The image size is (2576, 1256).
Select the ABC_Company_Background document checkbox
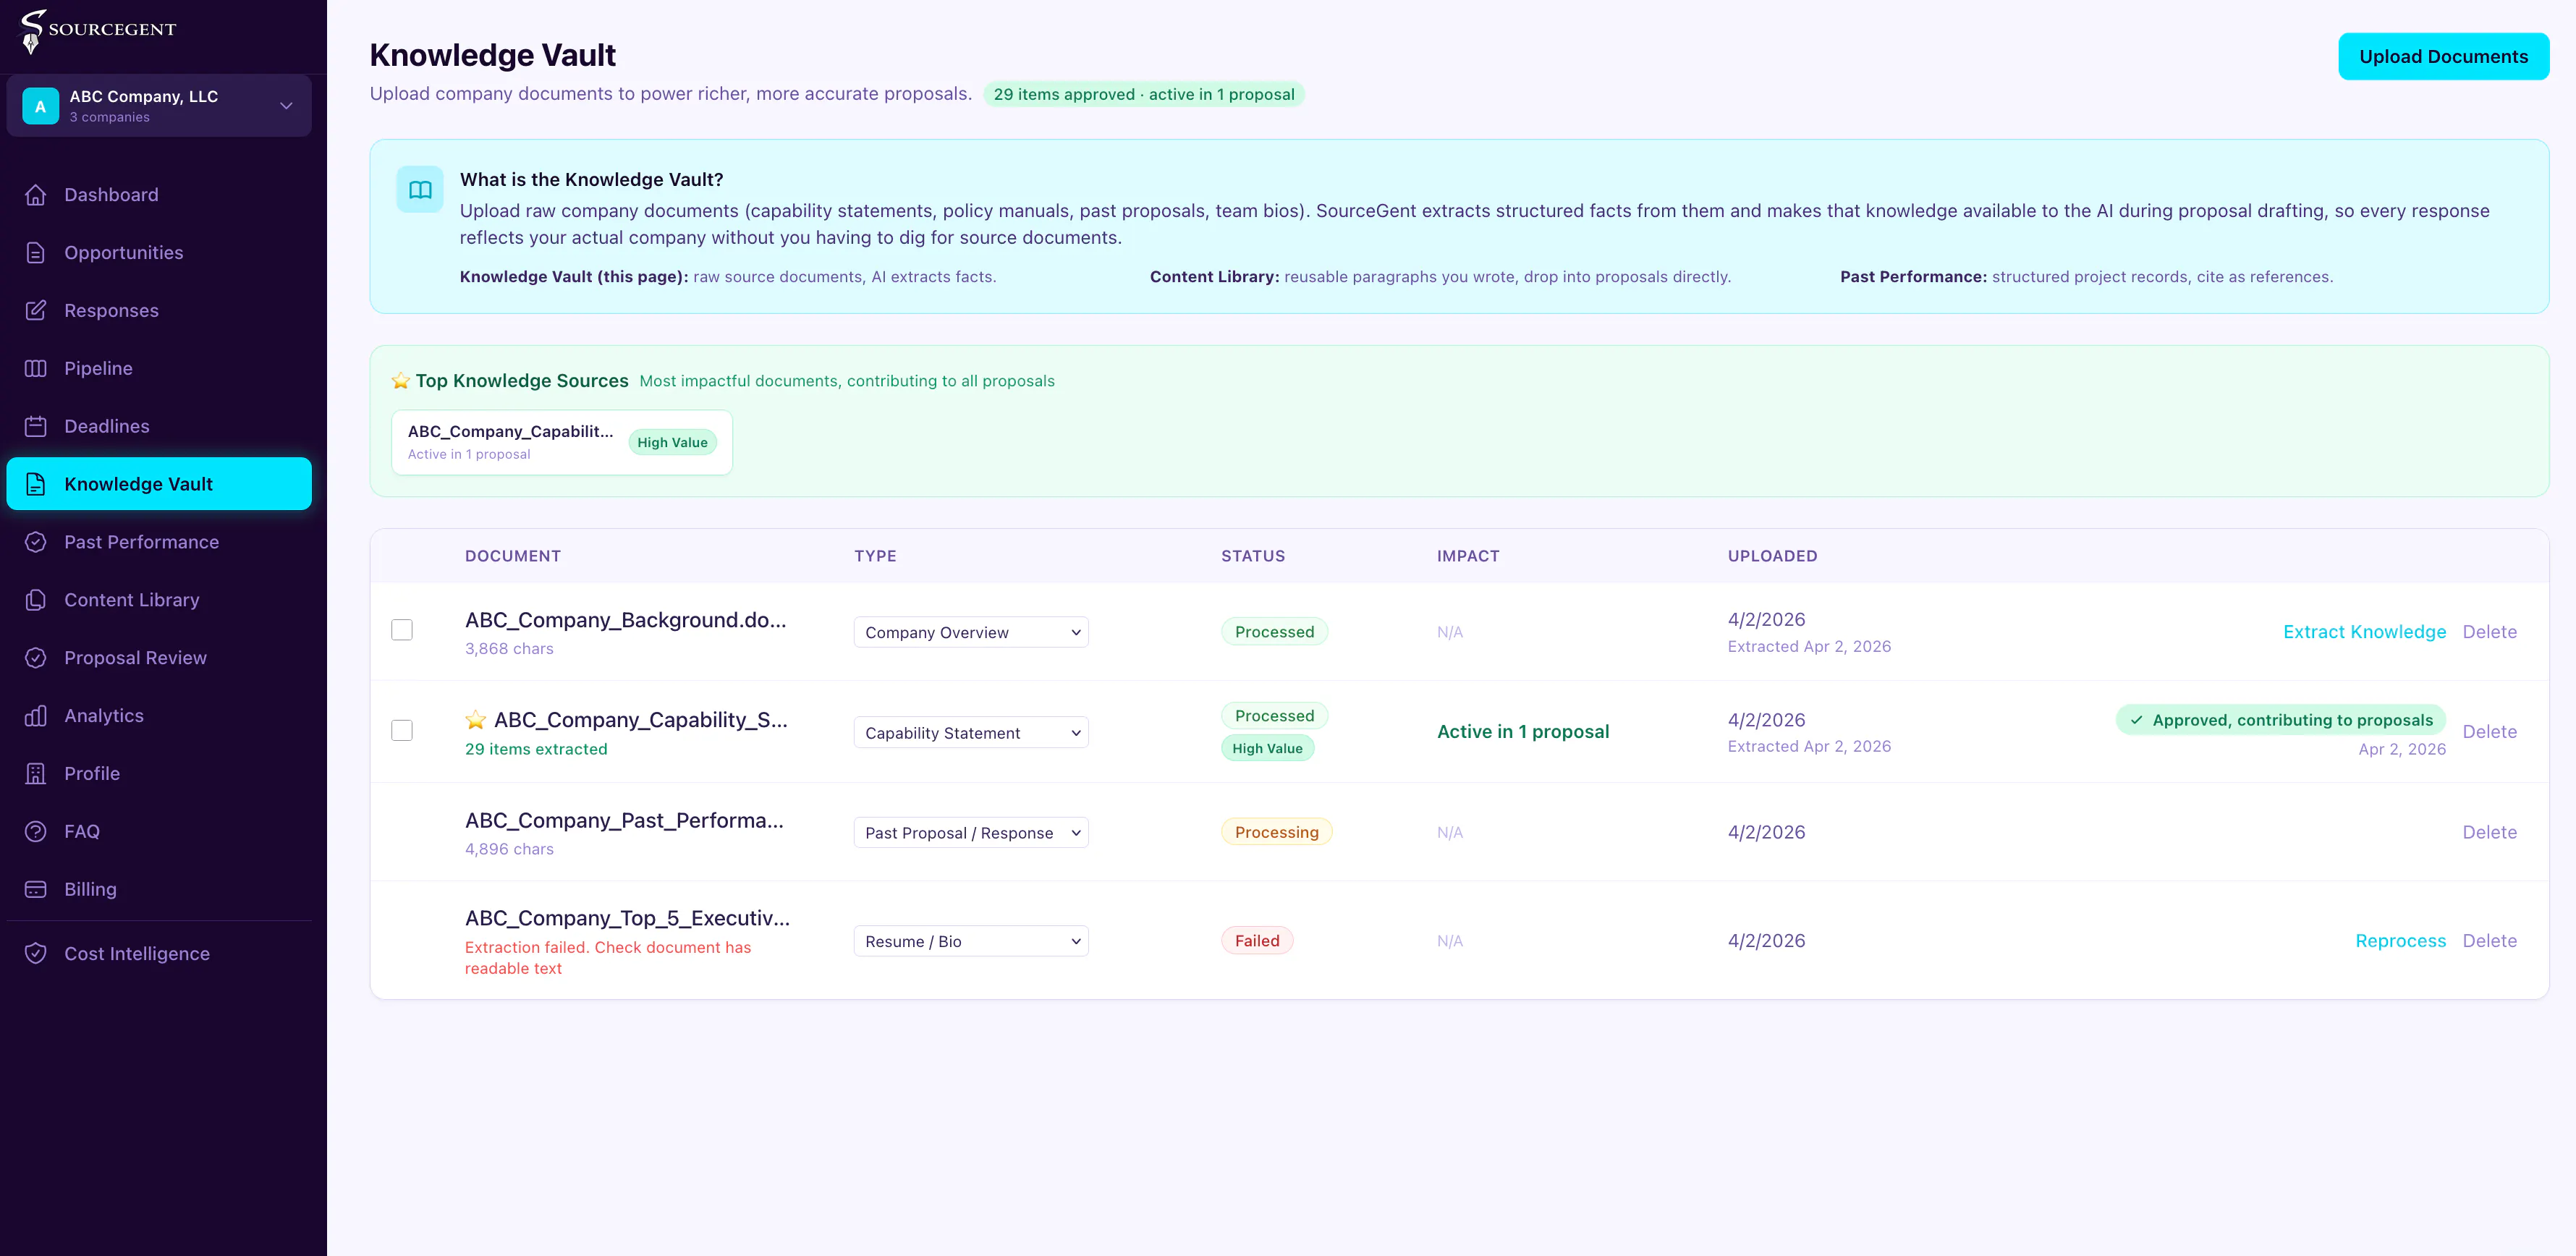[402, 630]
